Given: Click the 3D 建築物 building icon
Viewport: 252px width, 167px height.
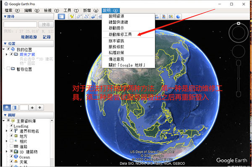Looking at the screenshot, I should click(x=16, y=151).
